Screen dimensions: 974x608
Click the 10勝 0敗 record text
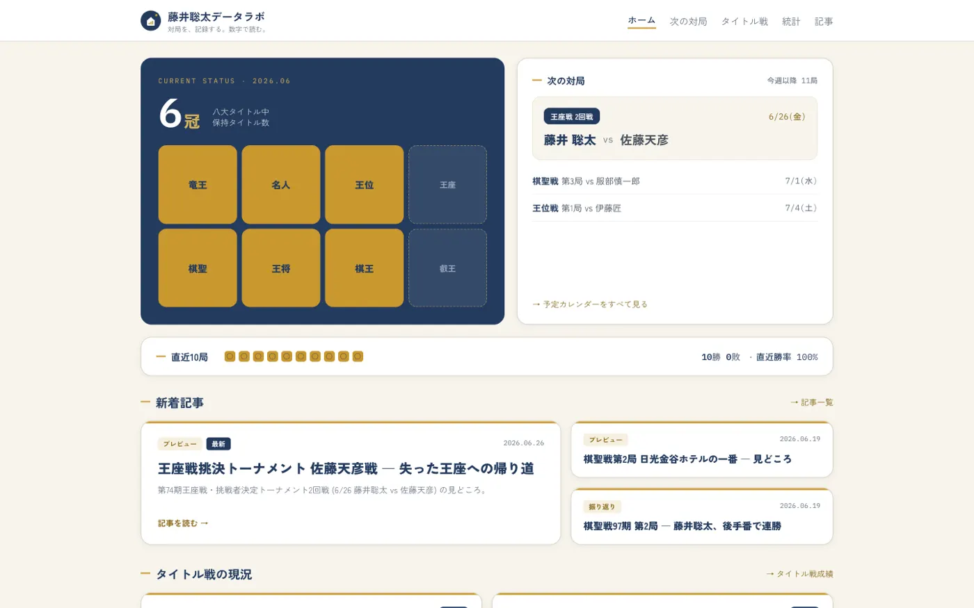point(721,357)
